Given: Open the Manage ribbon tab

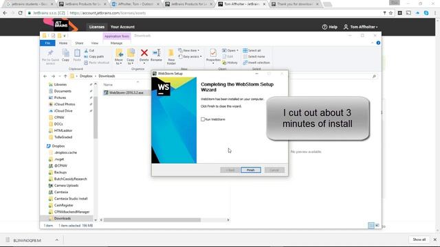Looking at the screenshot, I should (116, 43).
